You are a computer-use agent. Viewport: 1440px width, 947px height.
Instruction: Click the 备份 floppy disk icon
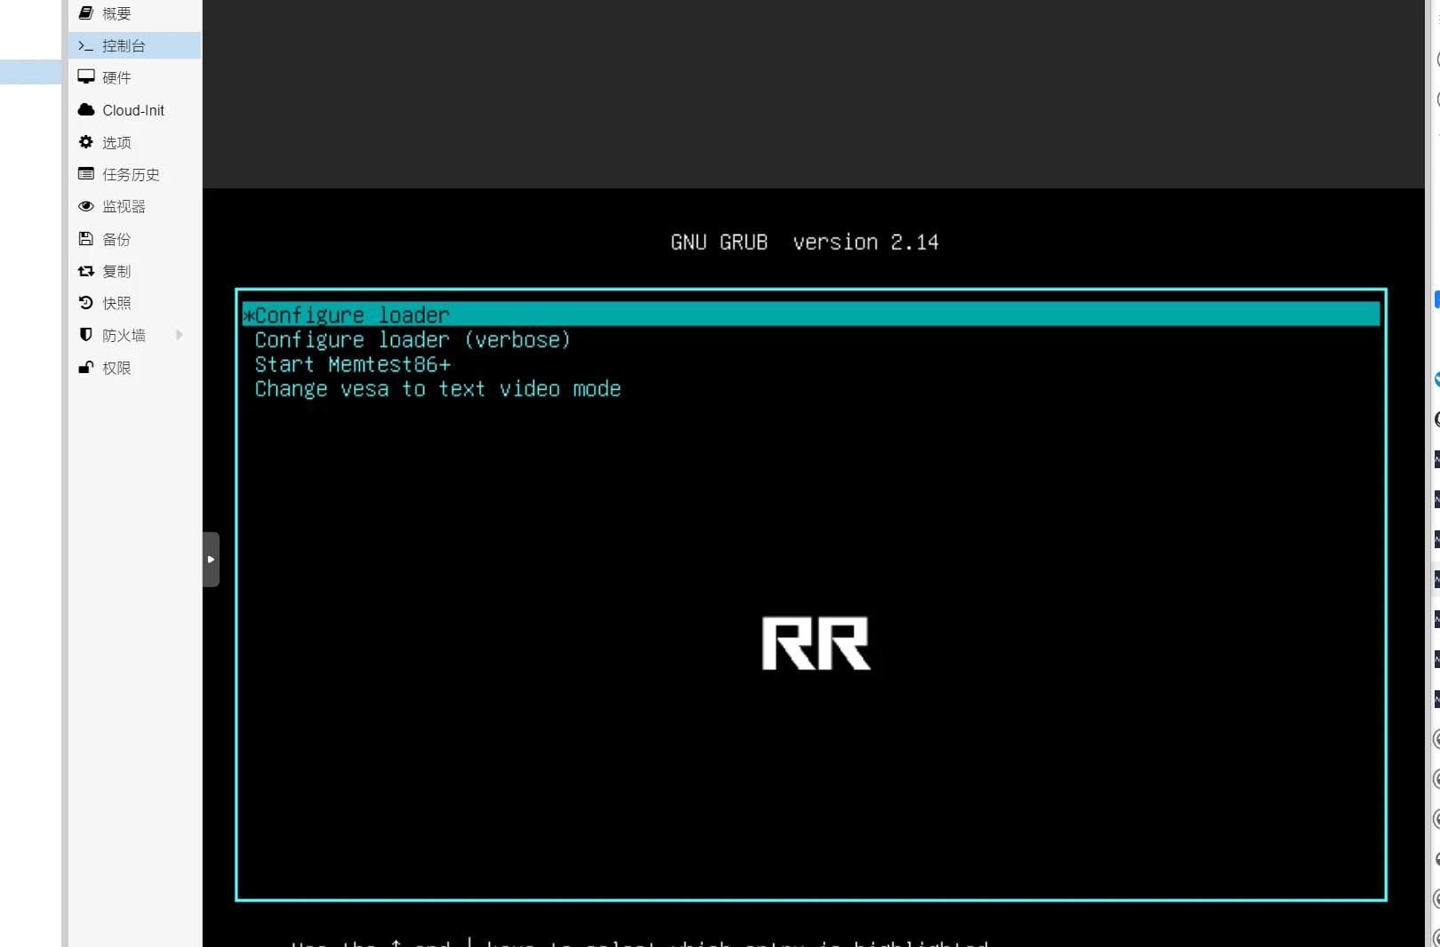(x=86, y=239)
